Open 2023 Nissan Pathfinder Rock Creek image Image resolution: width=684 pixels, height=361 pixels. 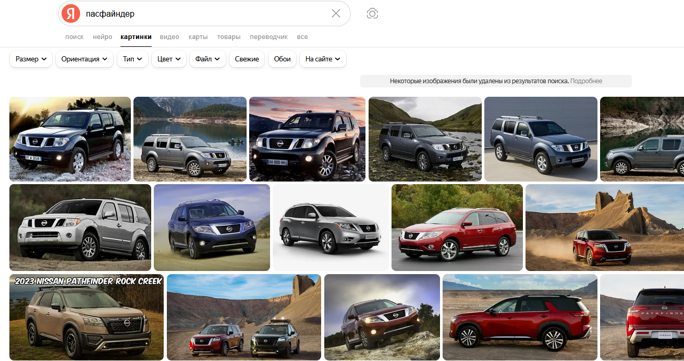[87, 317]
